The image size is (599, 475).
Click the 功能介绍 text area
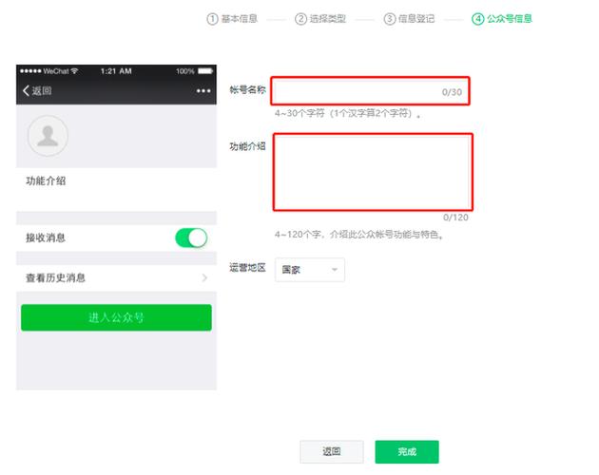click(373, 172)
